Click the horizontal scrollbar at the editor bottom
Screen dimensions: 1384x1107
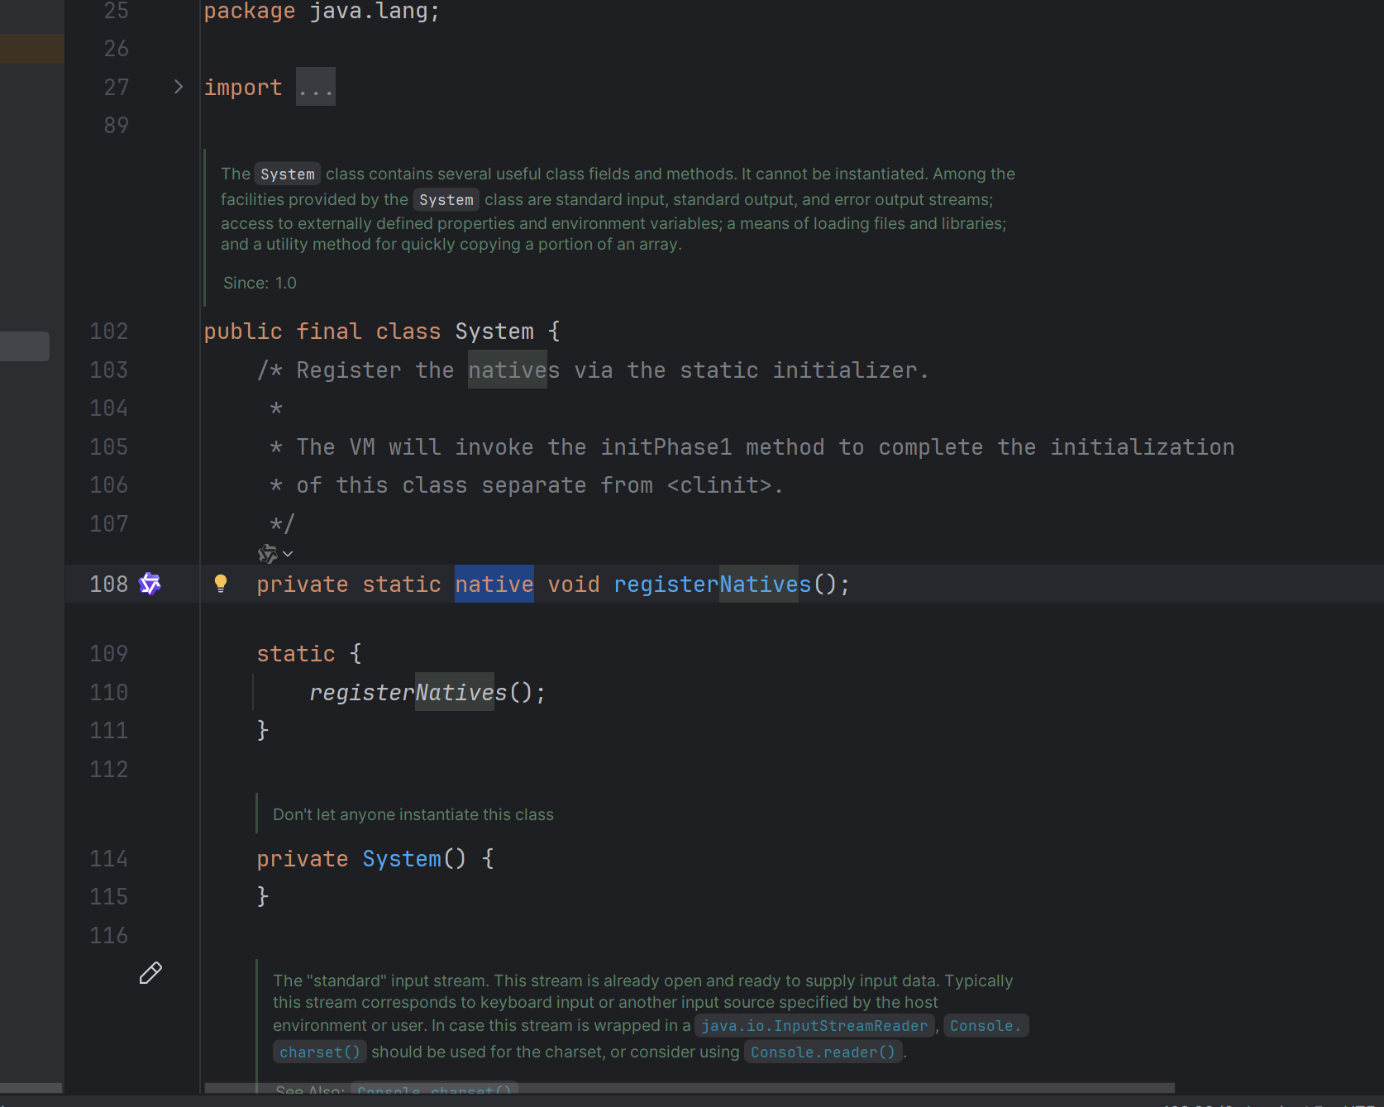(689, 1088)
